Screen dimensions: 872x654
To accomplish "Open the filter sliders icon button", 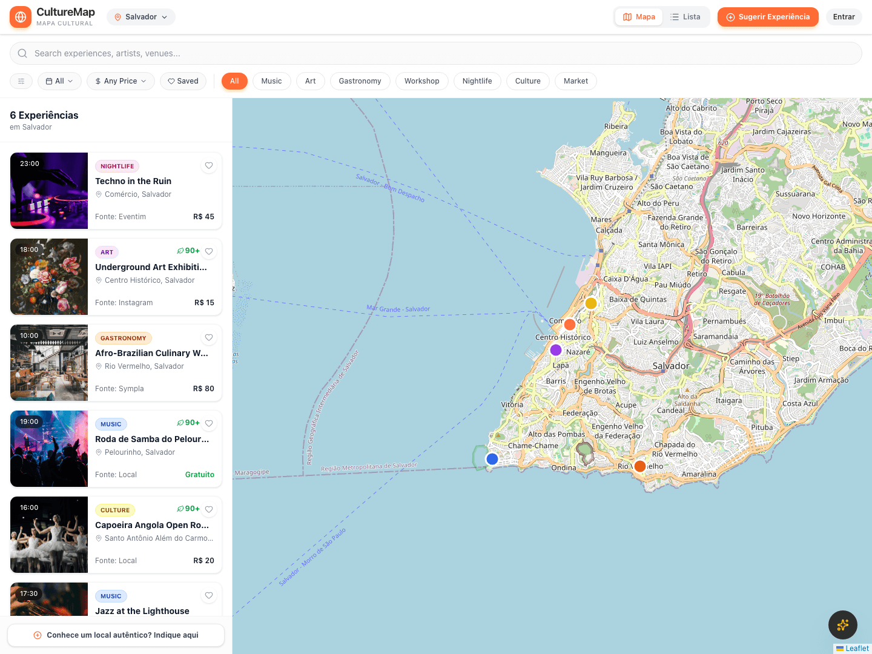I will pyautogui.click(x=21, y=81).
